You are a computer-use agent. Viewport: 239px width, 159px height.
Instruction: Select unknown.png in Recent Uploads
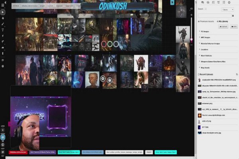pos(207,103)
